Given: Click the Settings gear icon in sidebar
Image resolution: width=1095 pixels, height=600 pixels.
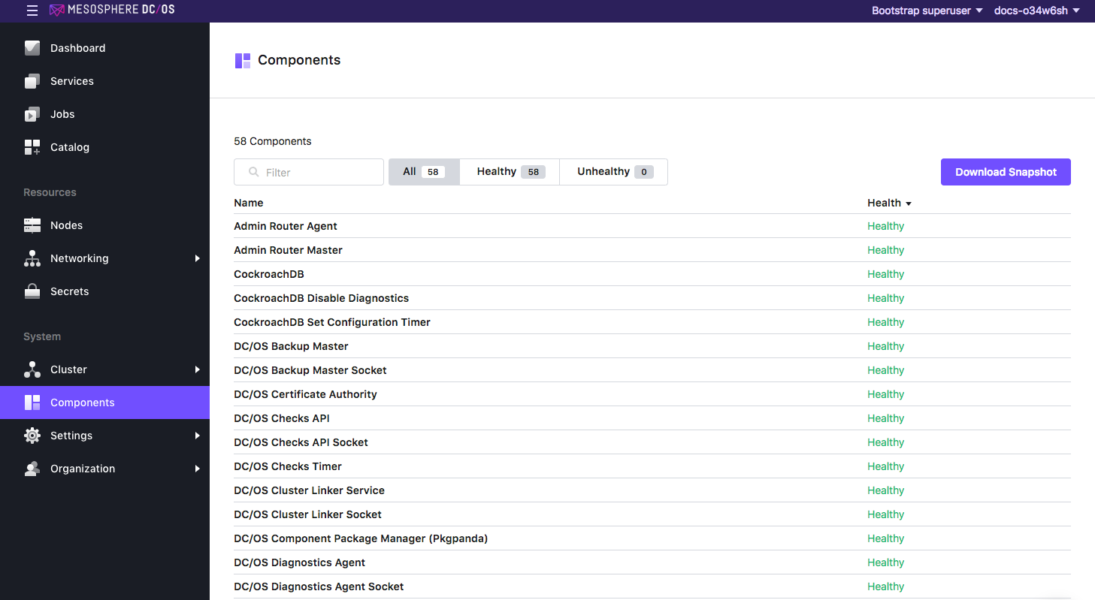Looking at the screenshot, I should click(x=32, y=436).
